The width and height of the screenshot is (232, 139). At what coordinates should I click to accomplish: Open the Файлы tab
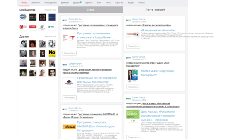coord(142,3)
